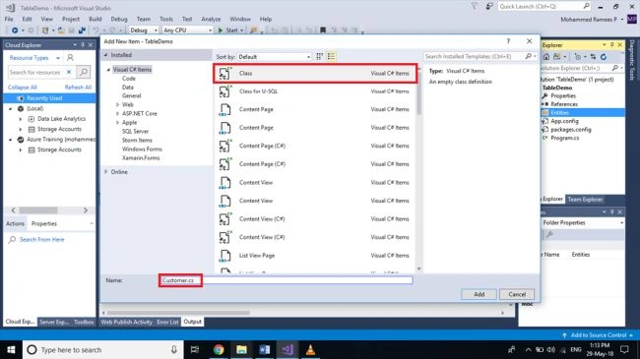Click the Cancel button in dialog
This screenshot has width=640, height=359.
(x=517, y=294)
